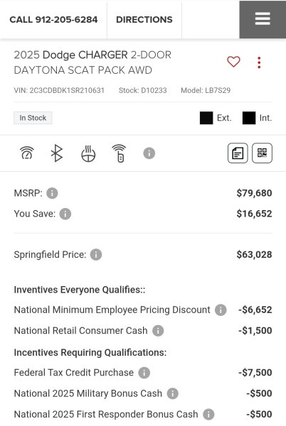Click the You Save info icon

tap(65, 214)
